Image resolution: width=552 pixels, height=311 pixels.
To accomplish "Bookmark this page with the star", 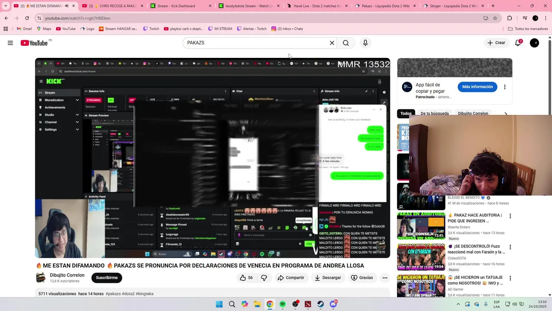I will 495,18.
